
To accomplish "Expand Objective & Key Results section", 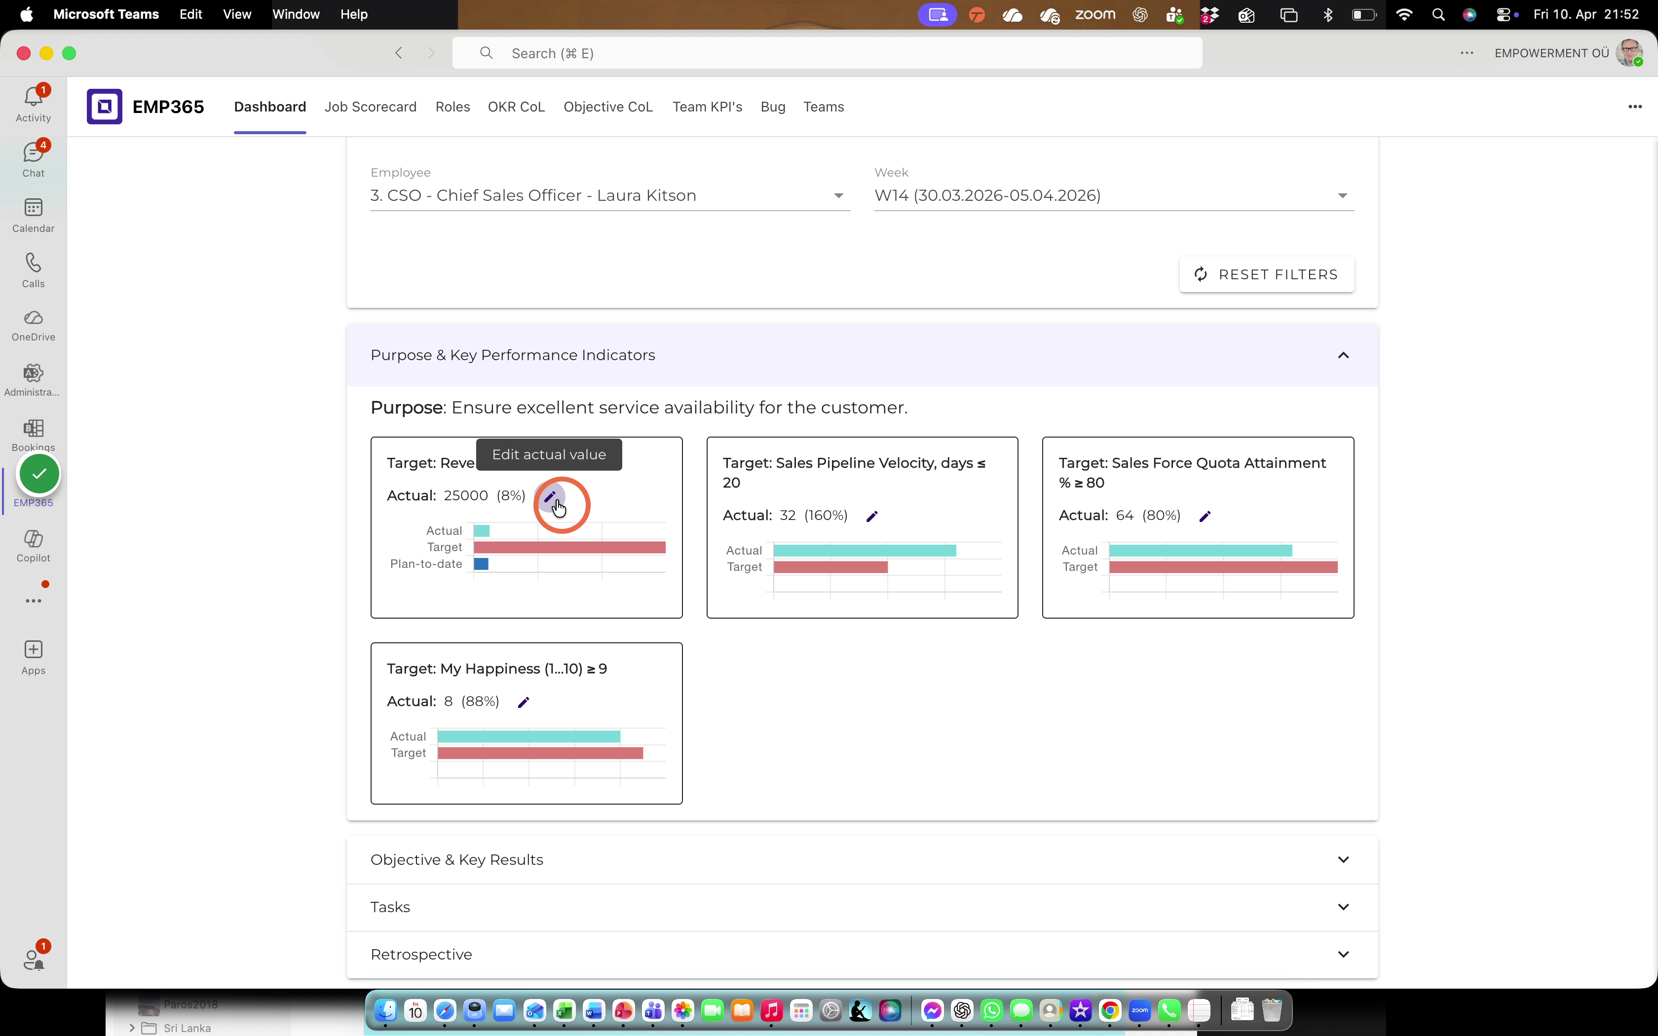I will 1343,859.
